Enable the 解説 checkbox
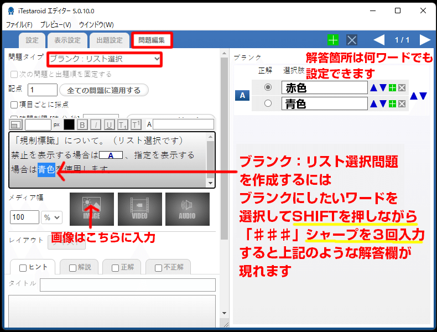 point(72,268)
